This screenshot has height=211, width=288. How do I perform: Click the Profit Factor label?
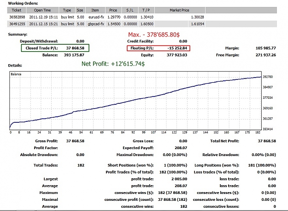click(x=46, y=148)
